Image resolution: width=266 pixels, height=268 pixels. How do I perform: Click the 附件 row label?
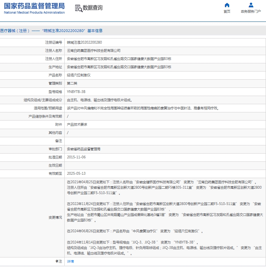(x=59, y=125)
